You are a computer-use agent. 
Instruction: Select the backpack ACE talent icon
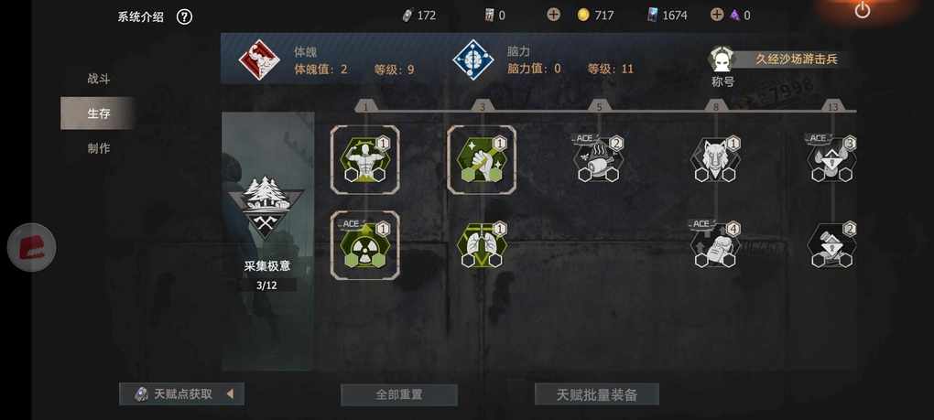715,244
